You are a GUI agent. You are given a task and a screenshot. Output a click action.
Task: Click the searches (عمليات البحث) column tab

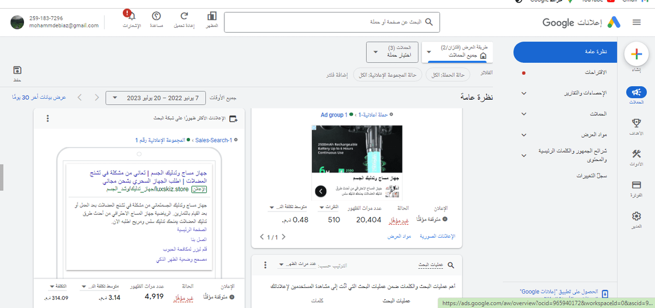pos(397,301)
